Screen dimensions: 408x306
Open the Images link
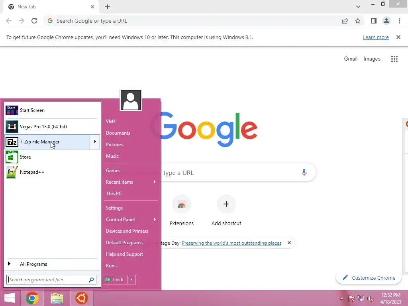[372, 59]
